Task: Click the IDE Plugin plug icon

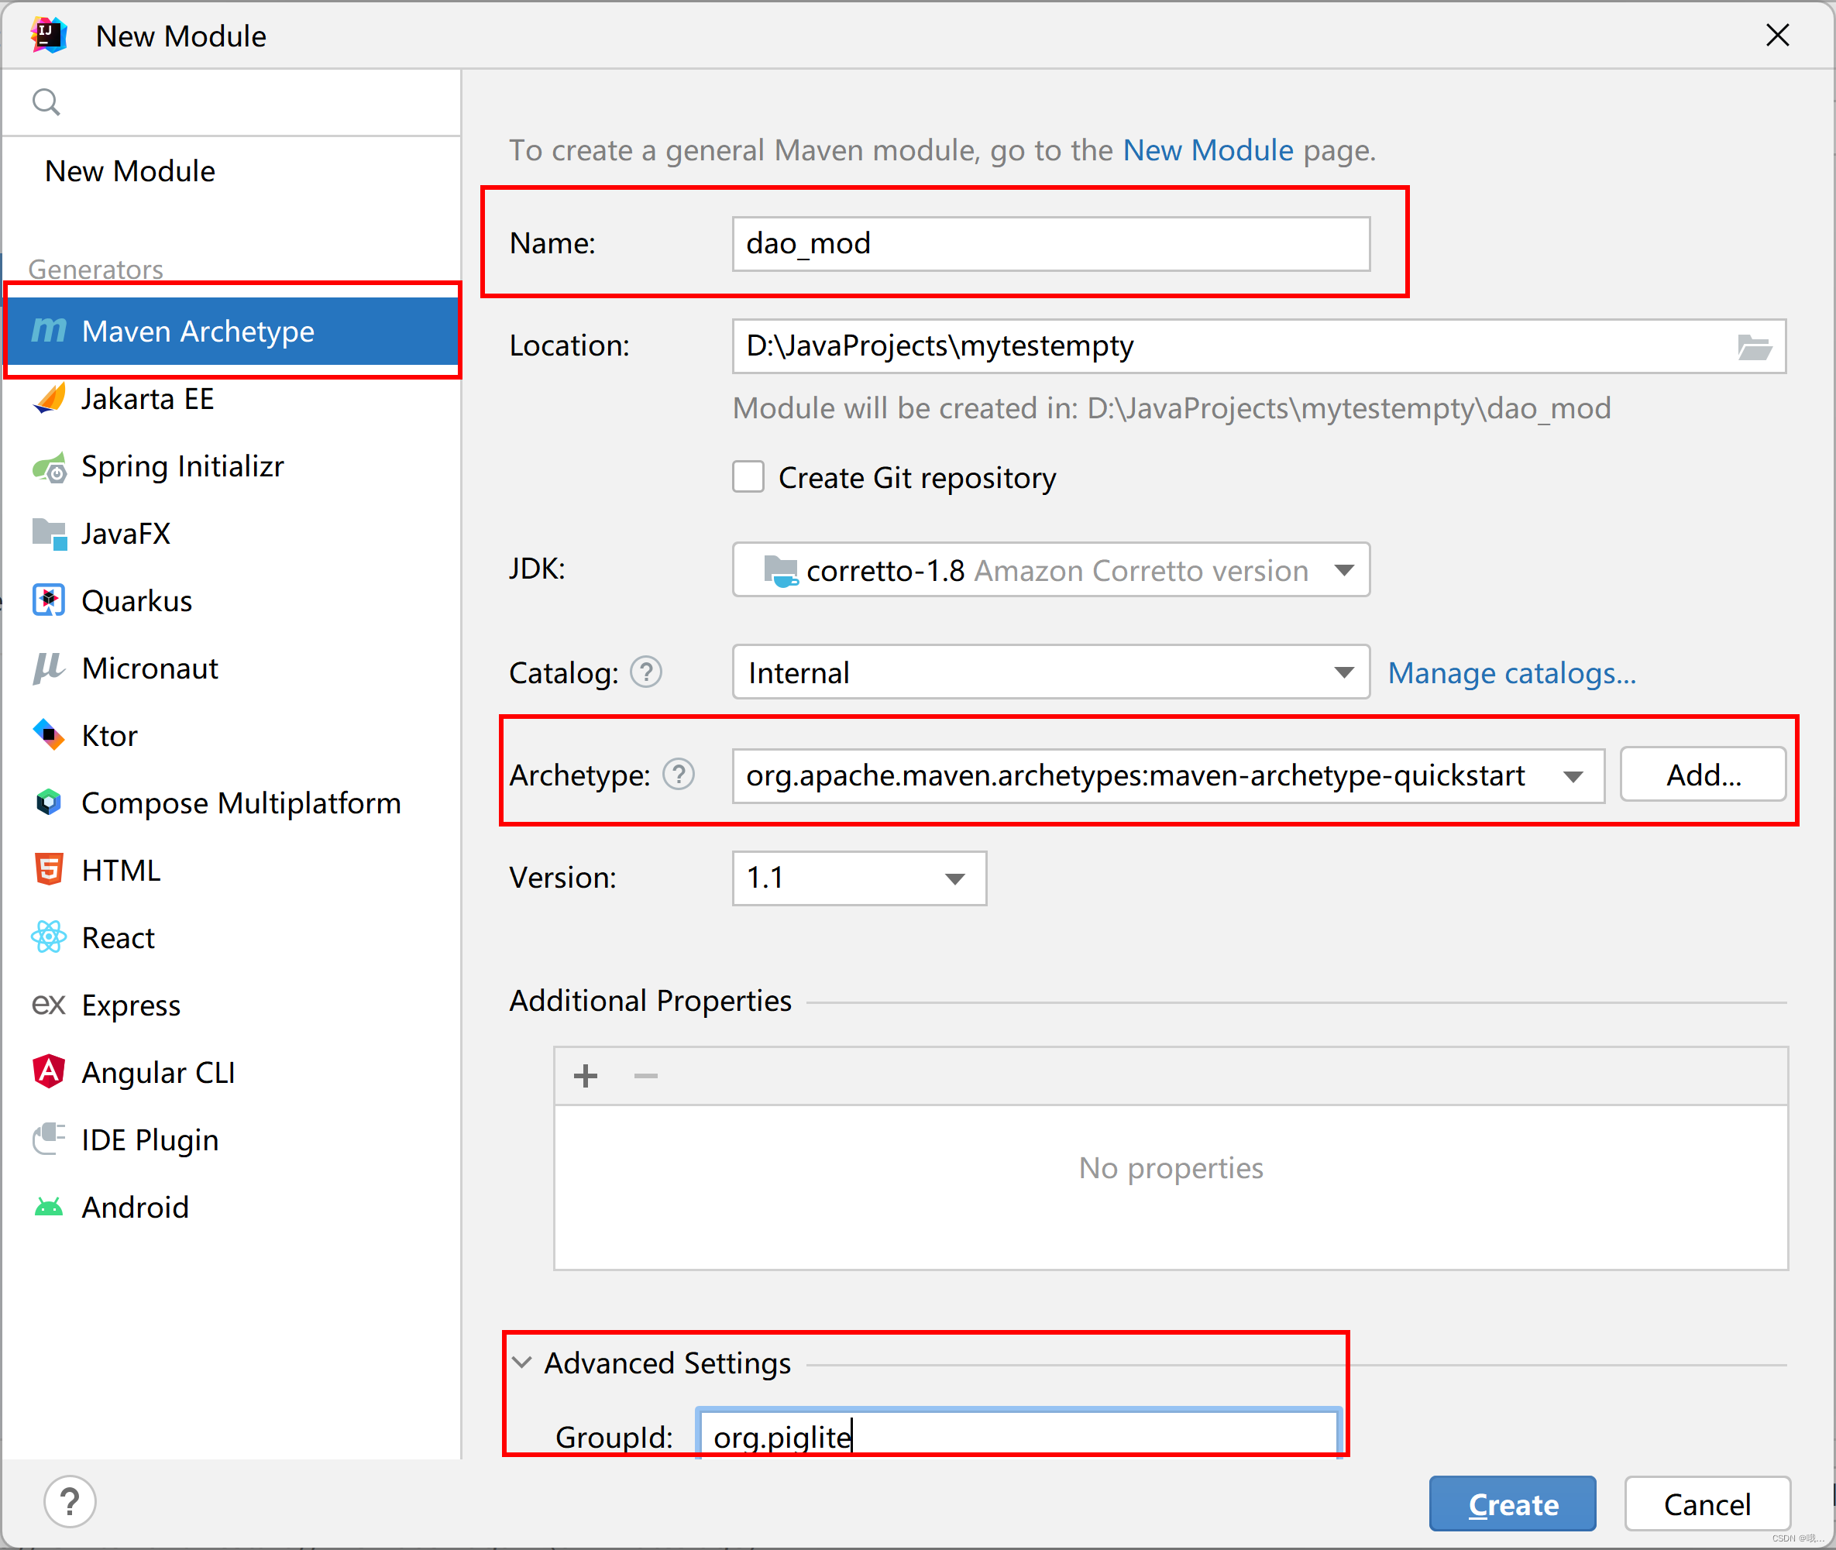Action: tap(50, 1139)
